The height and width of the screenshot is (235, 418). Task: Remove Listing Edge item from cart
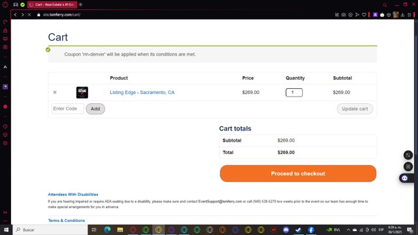point(55,92)
